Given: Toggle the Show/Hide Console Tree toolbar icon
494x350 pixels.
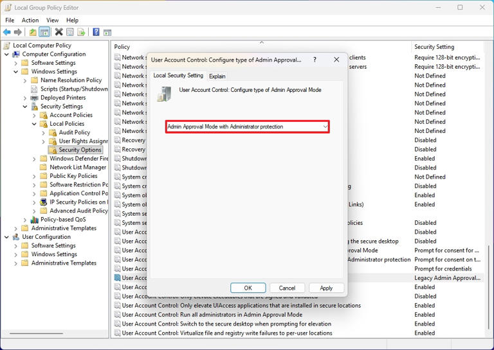Looking at the screenshot, I should [x=44, y=32].
